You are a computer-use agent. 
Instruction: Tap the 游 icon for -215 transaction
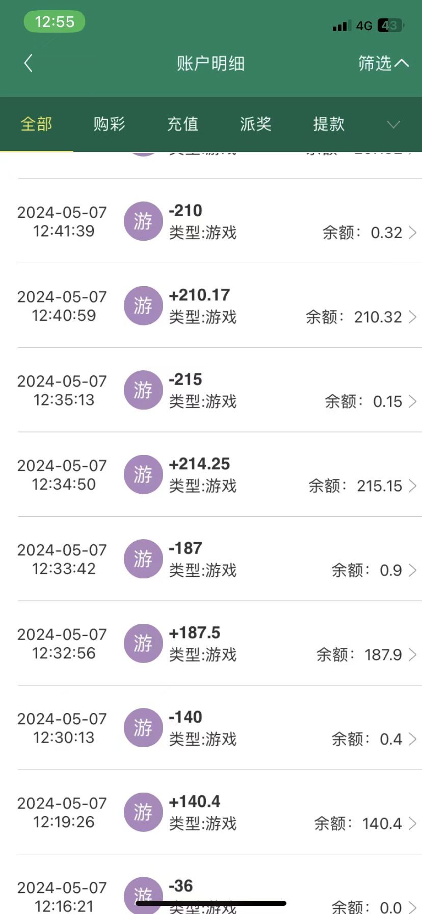point(143,390)
